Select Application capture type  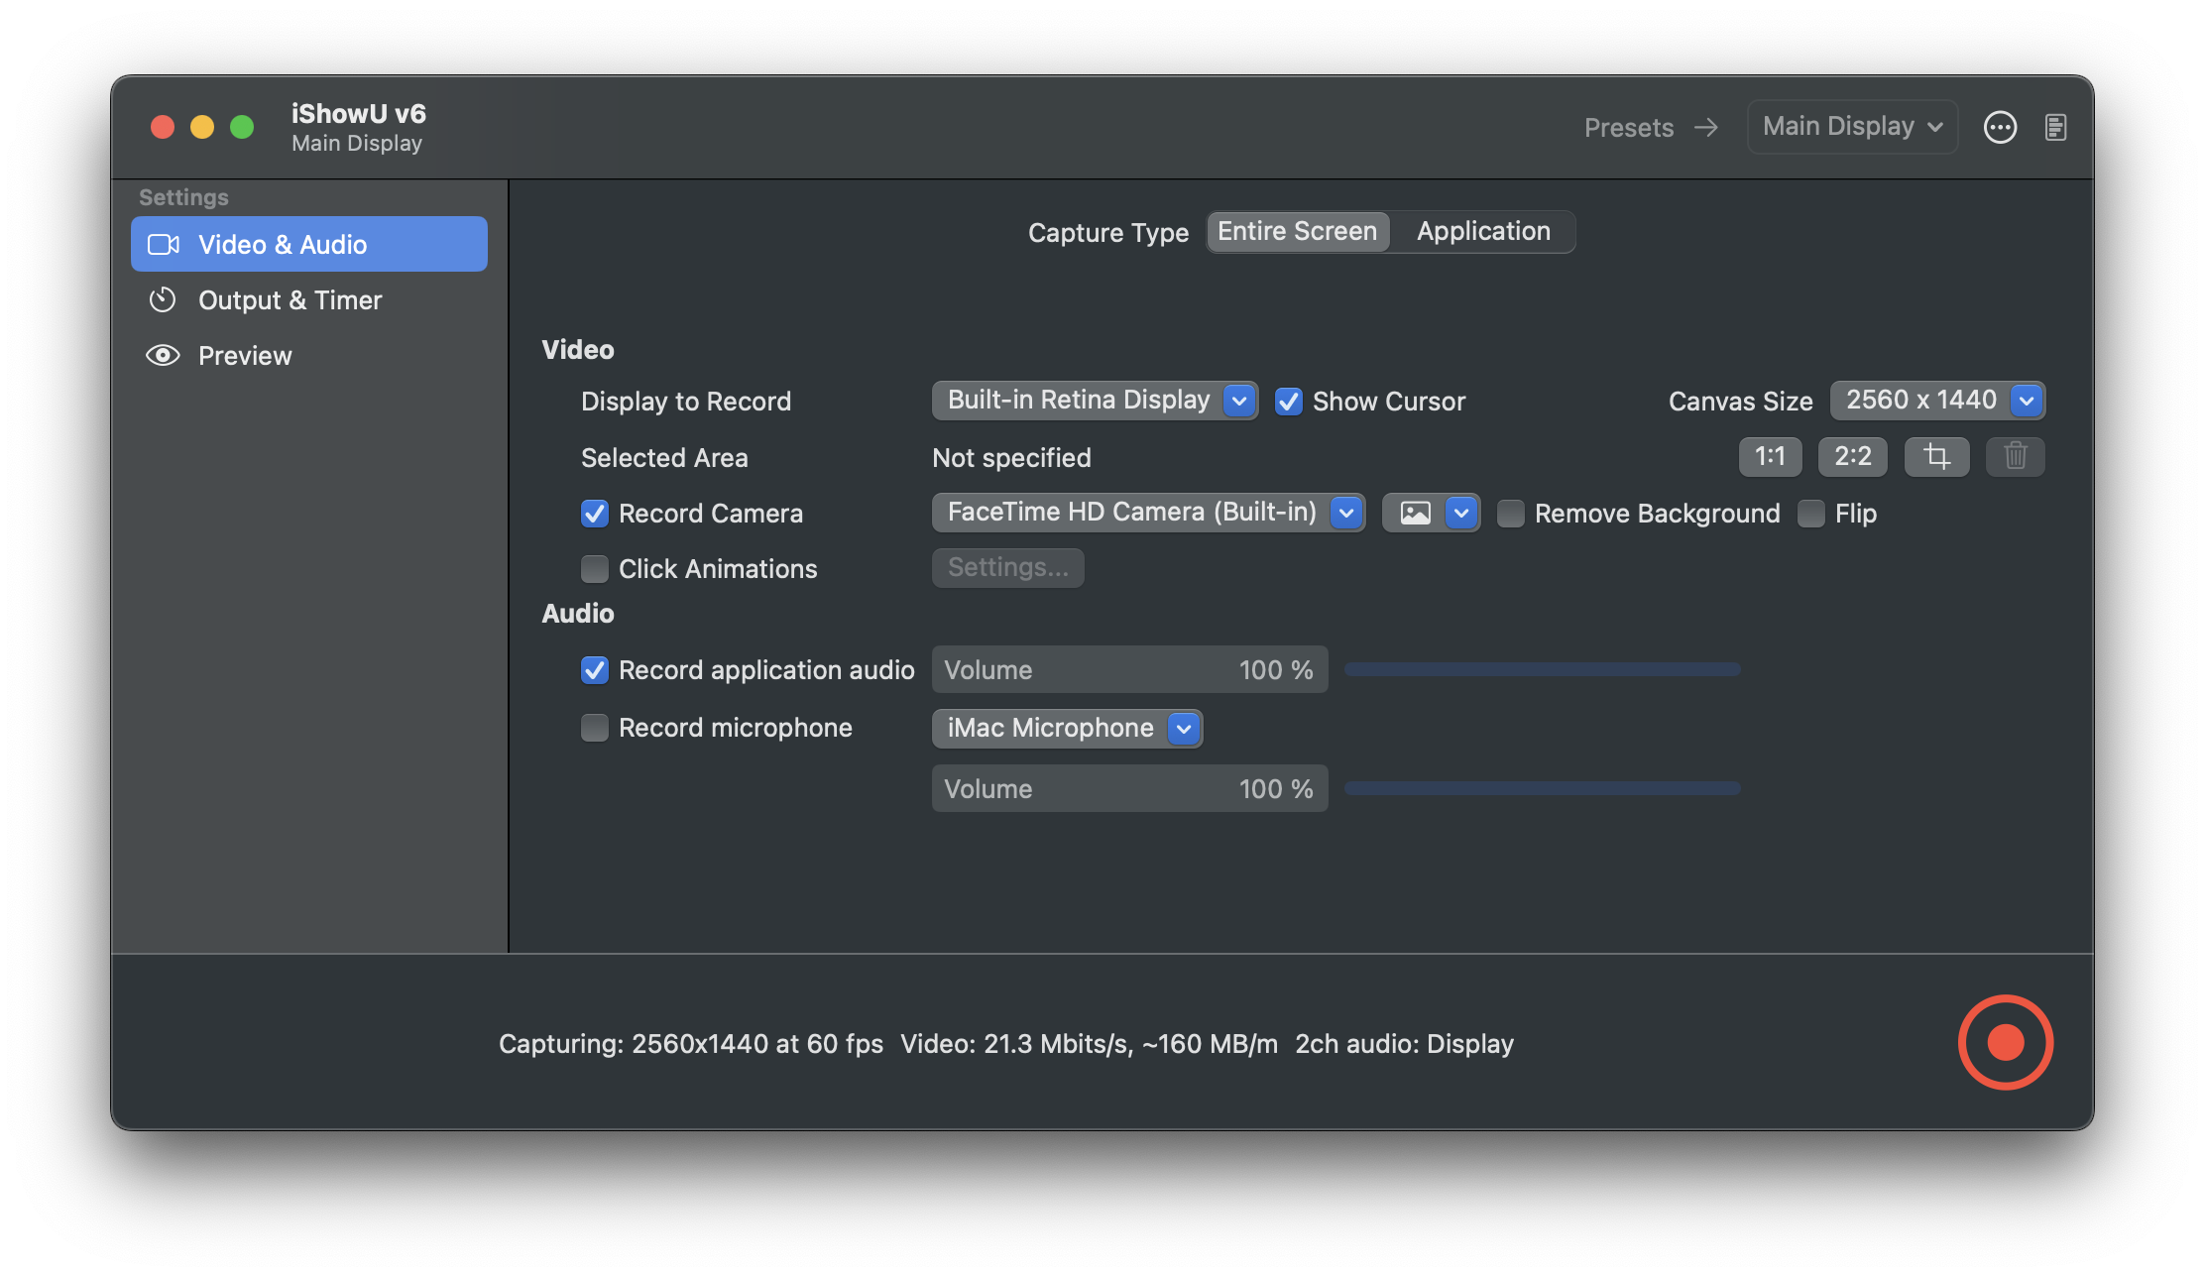[1483, 231]
